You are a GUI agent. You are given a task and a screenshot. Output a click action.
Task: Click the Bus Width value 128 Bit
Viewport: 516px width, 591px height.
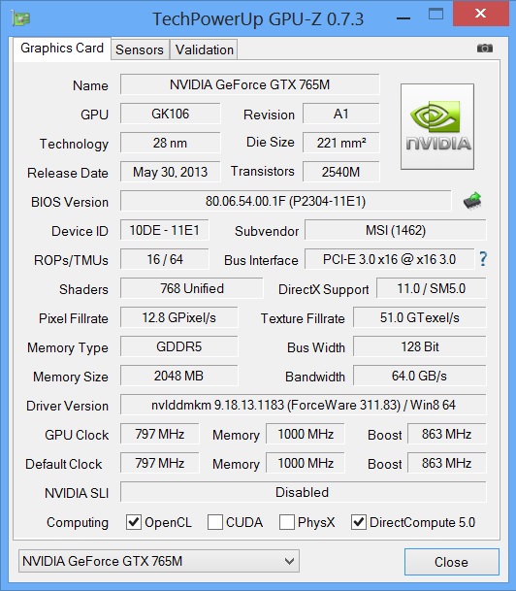tap(420, 346)
